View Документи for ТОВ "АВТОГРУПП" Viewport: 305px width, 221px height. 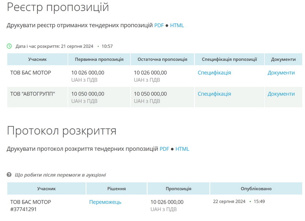(x=281, y=94)
